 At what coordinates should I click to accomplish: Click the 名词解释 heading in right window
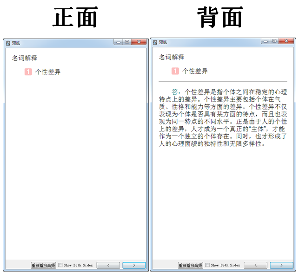pos(172,57)
